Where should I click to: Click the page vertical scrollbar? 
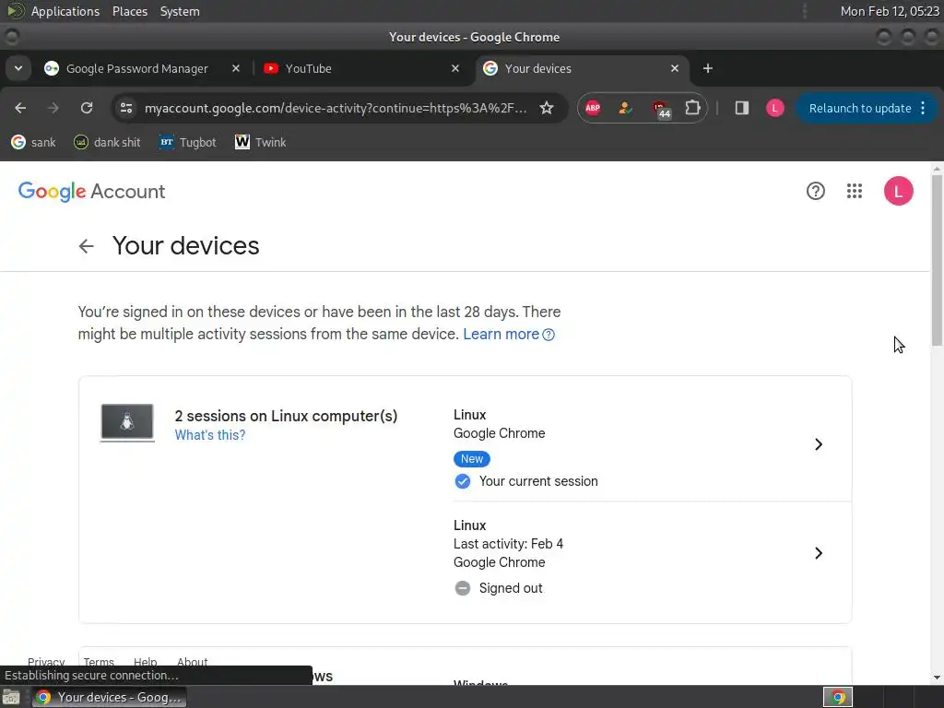(x=937, y=260)
